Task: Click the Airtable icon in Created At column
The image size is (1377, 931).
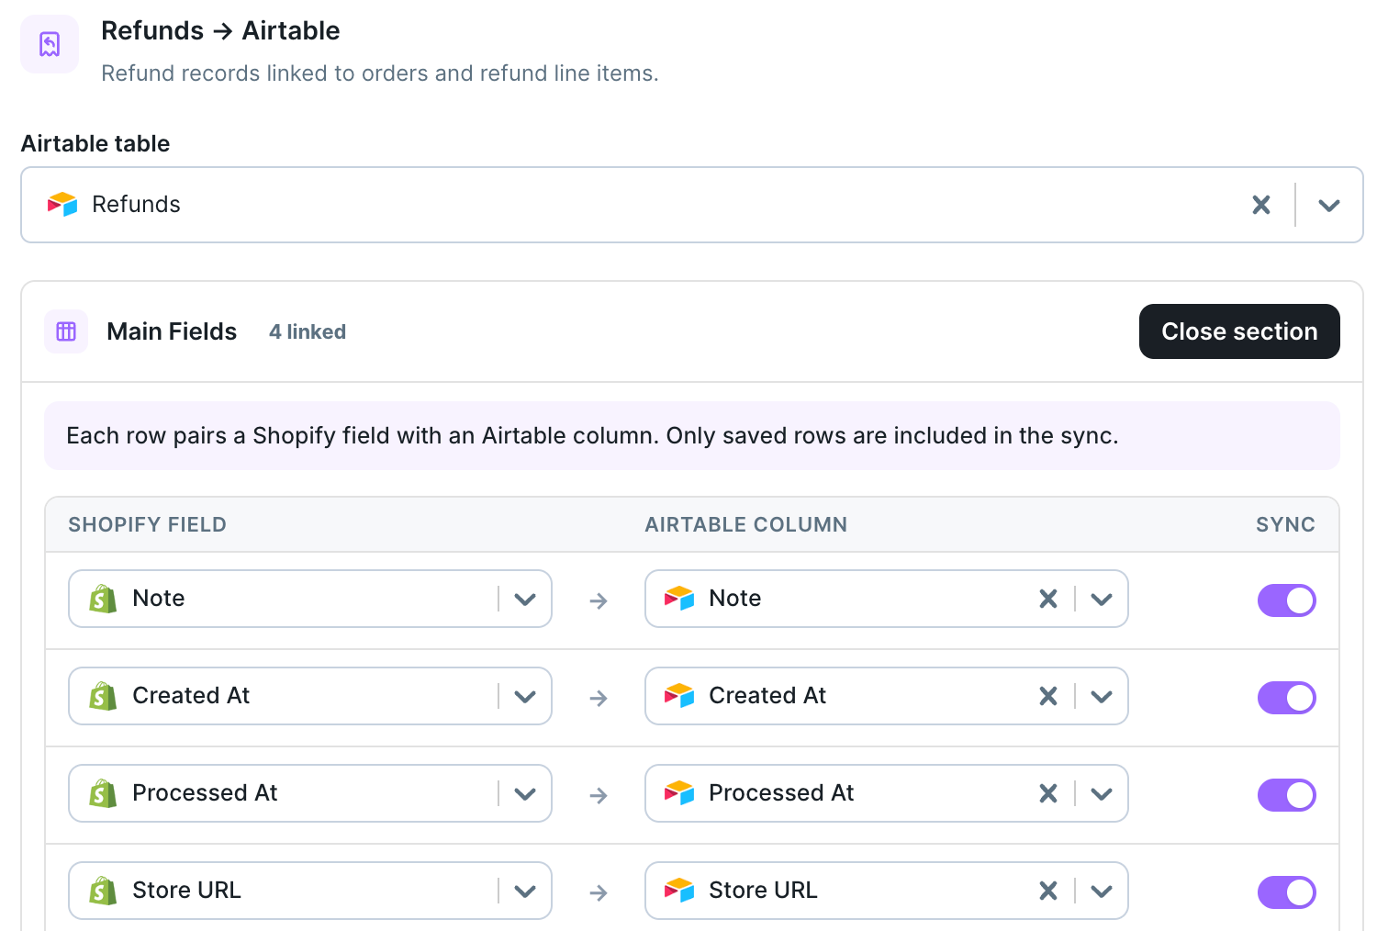Action: point(679,696)
